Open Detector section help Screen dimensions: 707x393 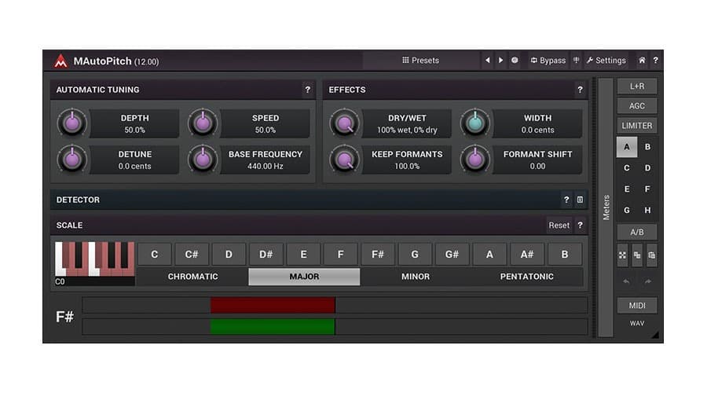(x=566, y=200)
